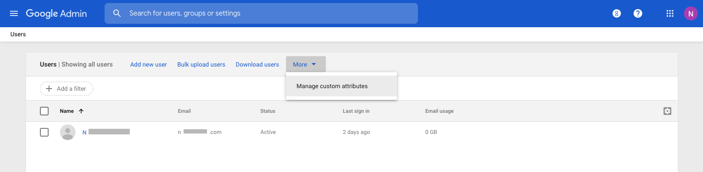Click Add a filter chip

[66, 89]
